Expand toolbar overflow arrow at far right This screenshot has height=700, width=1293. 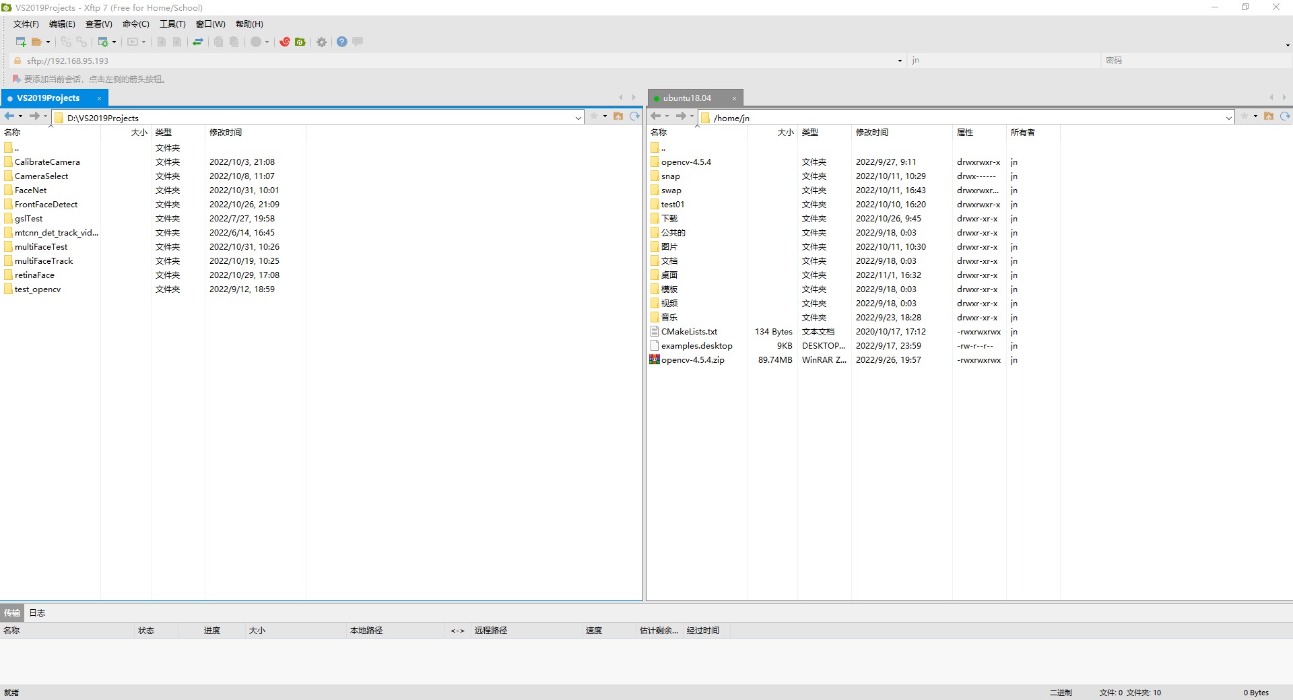1288,45
